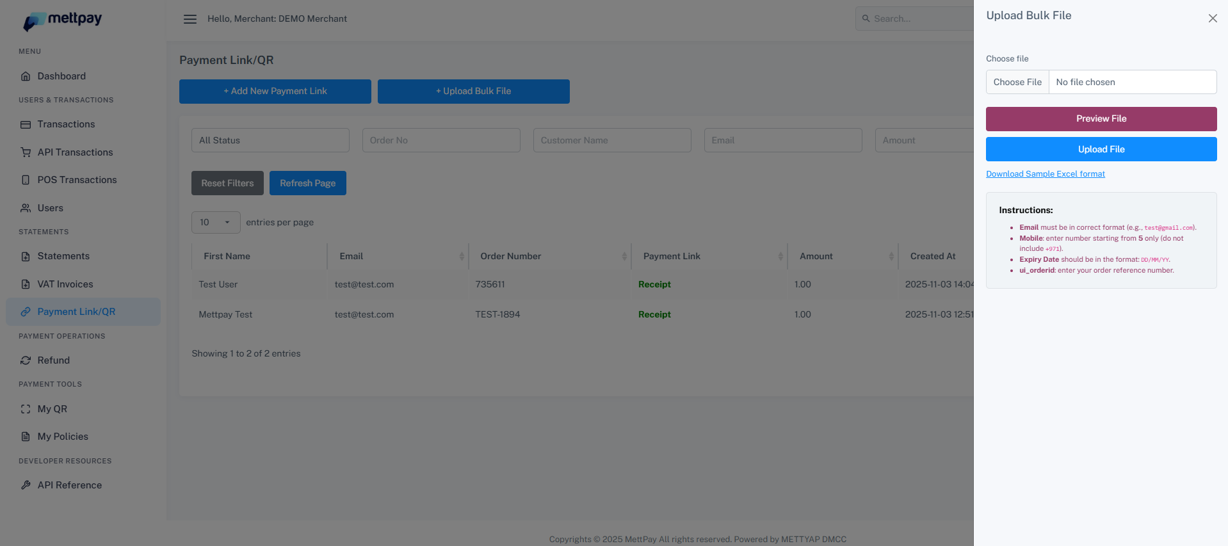
Task: Click 'No file chosen' text
Action: [1085, 82]
